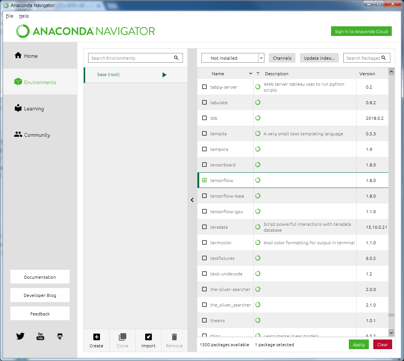404x361 pixels.
Task: Click the Version column header
Action: click(367, 73)
